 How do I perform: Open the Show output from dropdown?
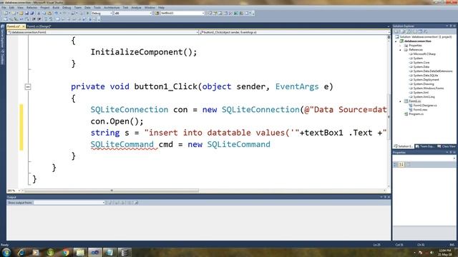tap(69, 203)
